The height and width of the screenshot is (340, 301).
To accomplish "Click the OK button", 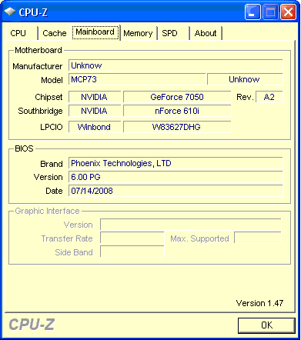I will click(x=266, y=325).
